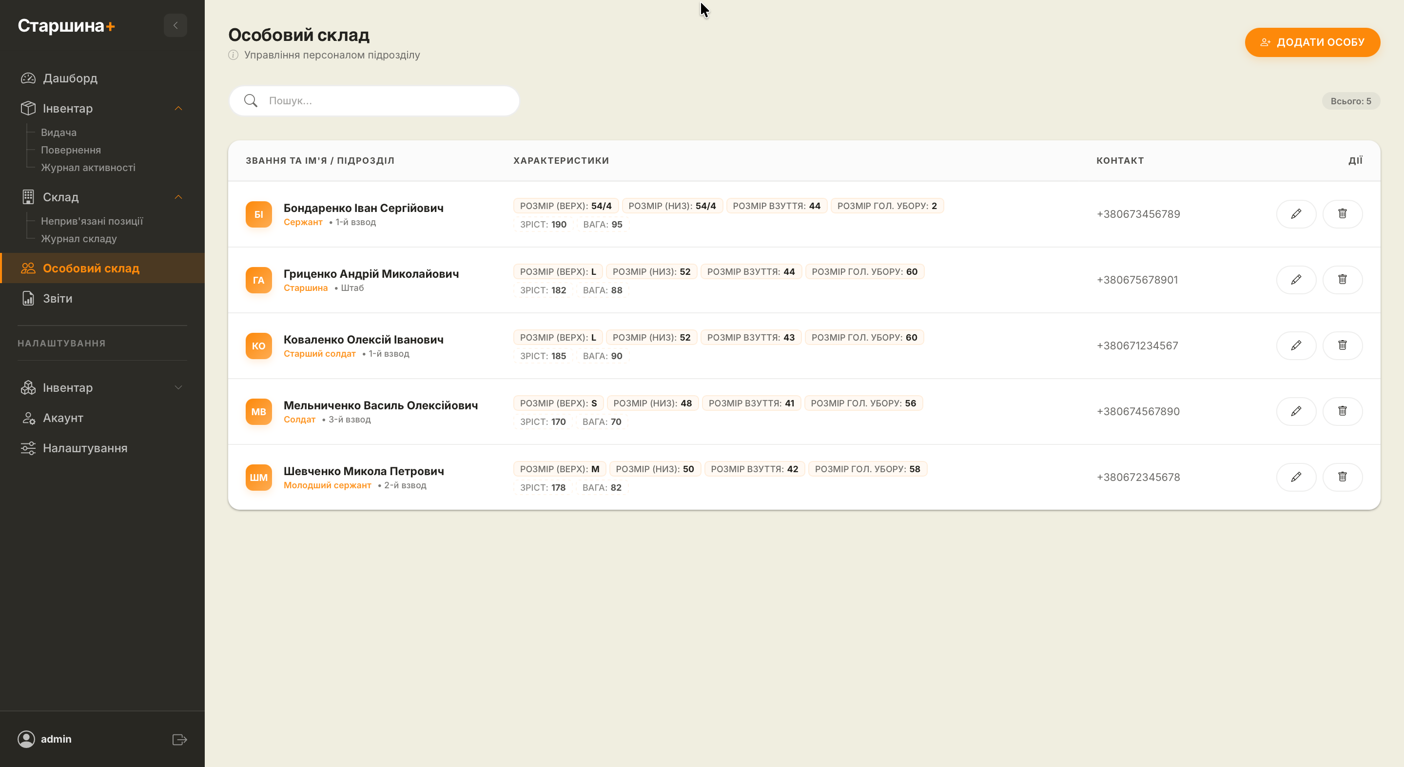Viewport: 1404px width, 767px height.
Task: Collapse the Склад section chevron
Action: point(178,197)
